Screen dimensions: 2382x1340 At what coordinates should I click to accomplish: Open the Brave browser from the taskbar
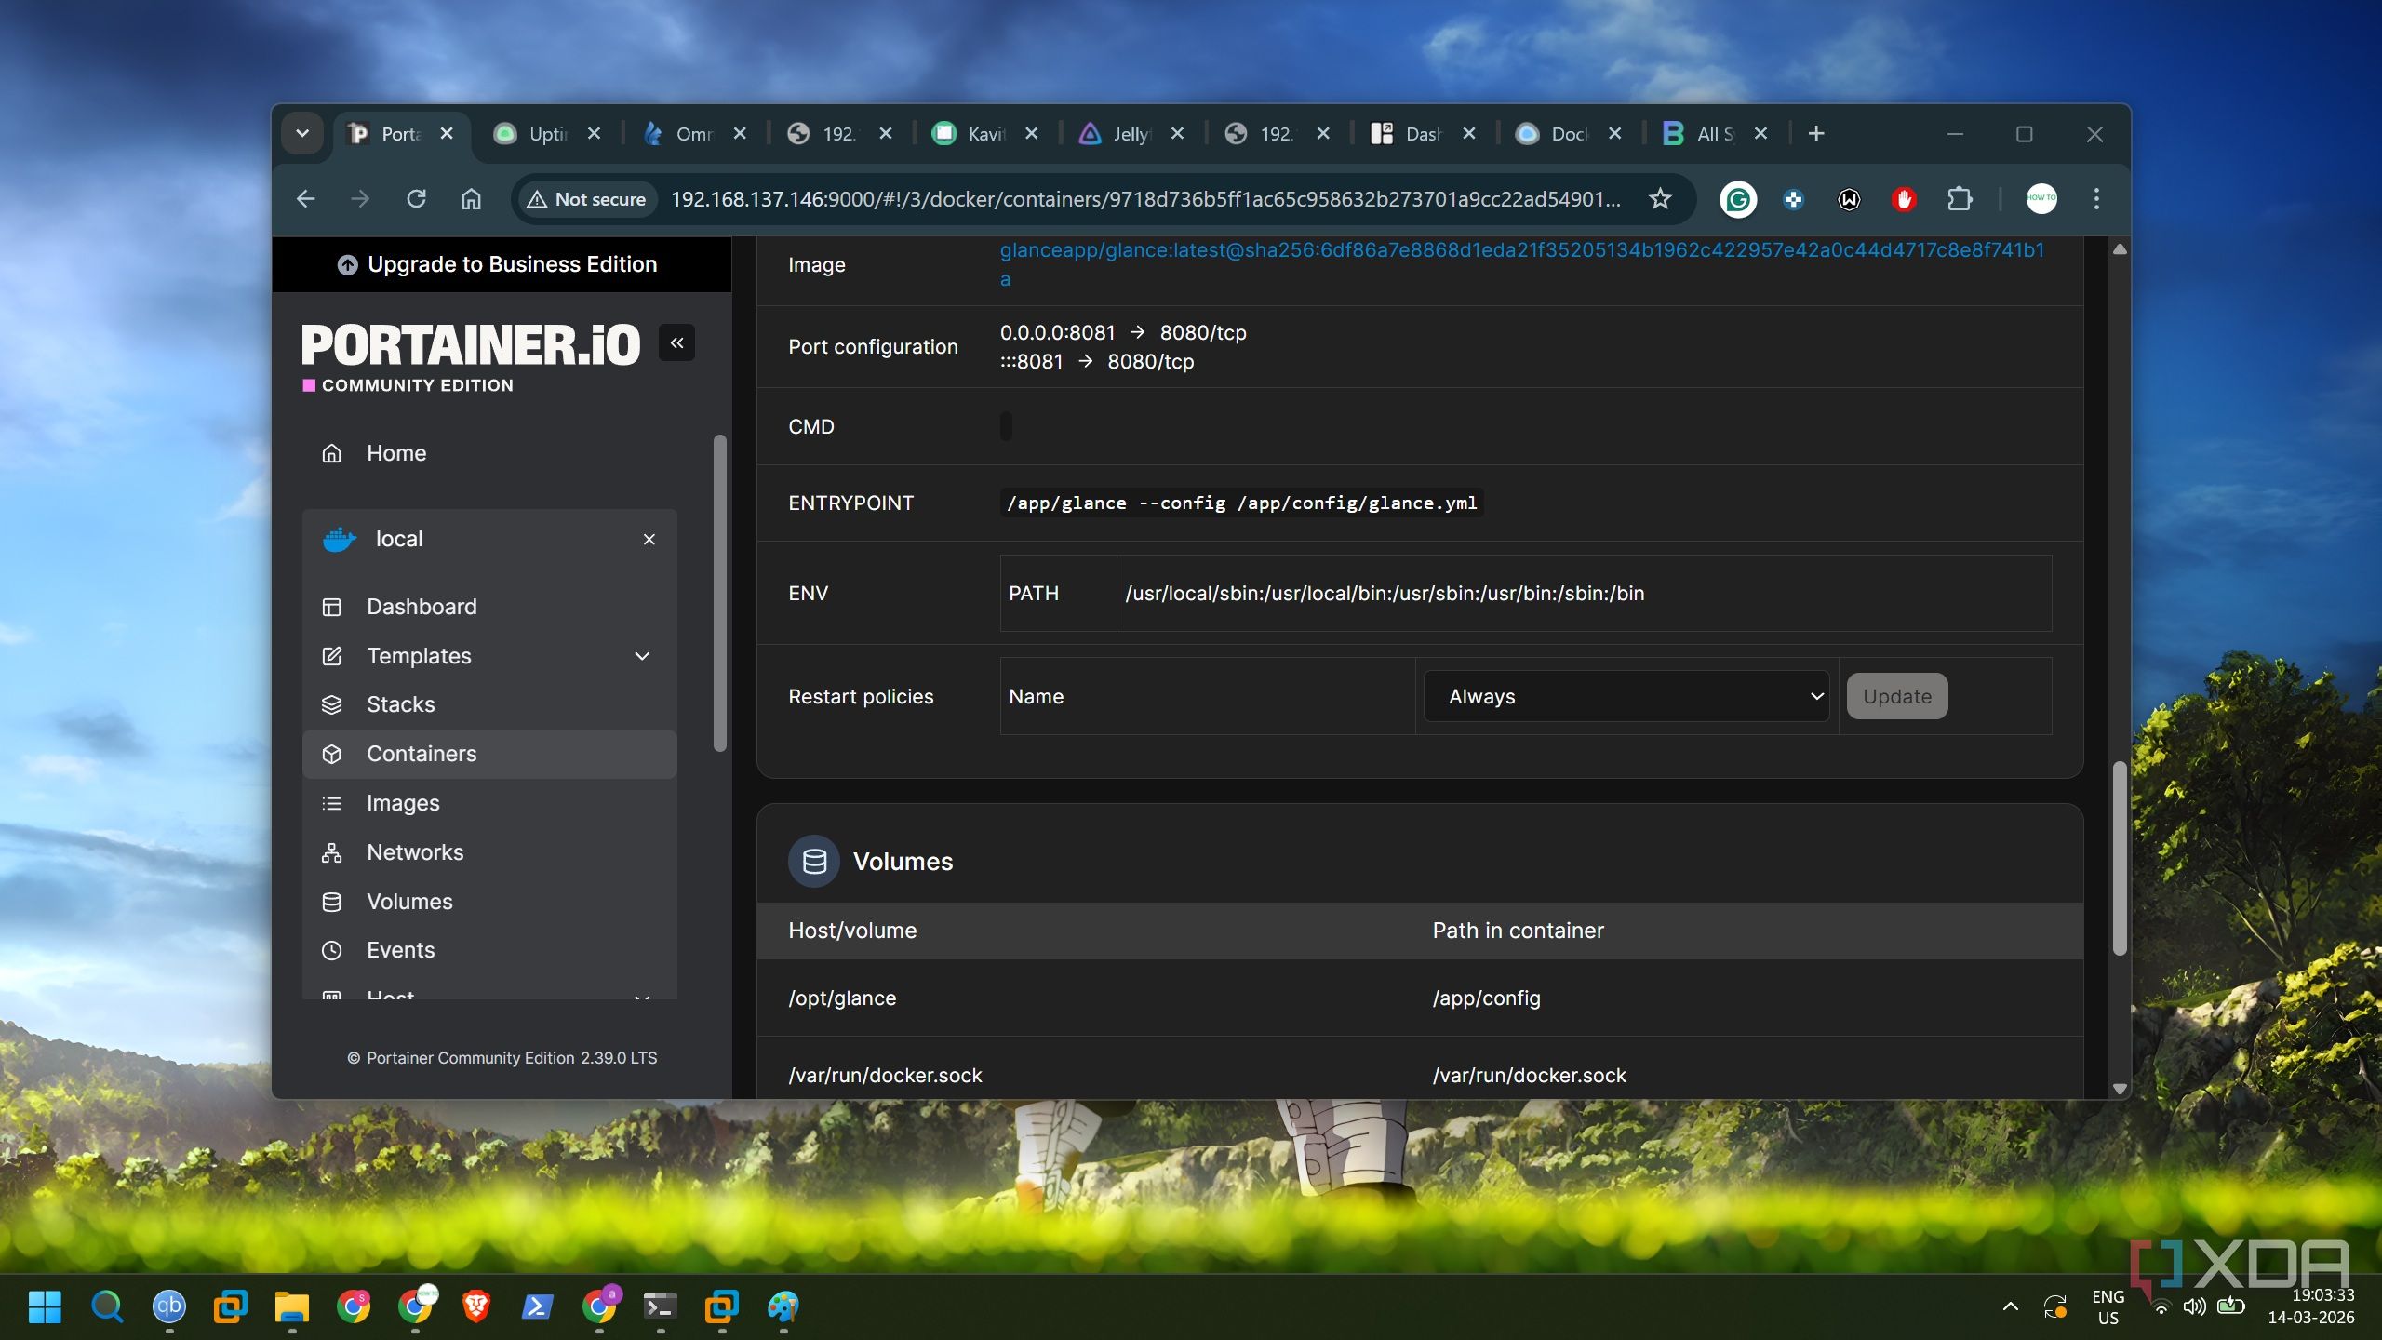[x=476, y=1306]
